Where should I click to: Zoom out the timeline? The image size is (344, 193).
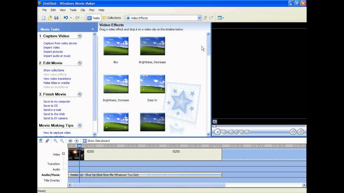[62, 141]
